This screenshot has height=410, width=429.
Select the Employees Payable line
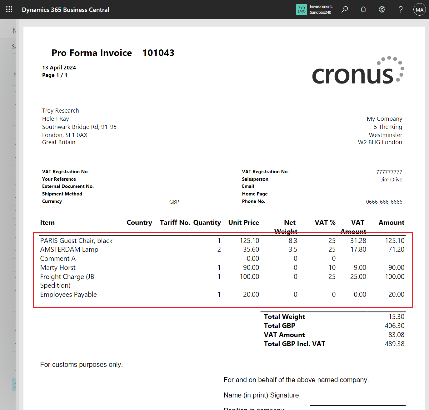pyautogui.click(x=68, y=294)
